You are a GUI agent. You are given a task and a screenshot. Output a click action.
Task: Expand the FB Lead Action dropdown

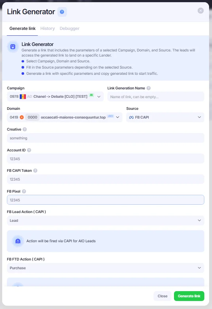[106, 220]
